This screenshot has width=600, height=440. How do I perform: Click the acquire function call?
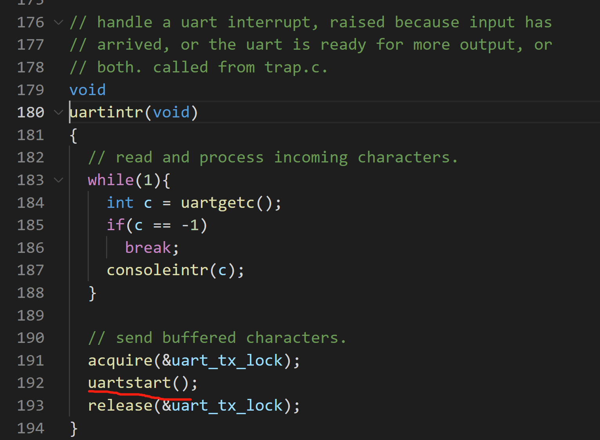(120, 361)
